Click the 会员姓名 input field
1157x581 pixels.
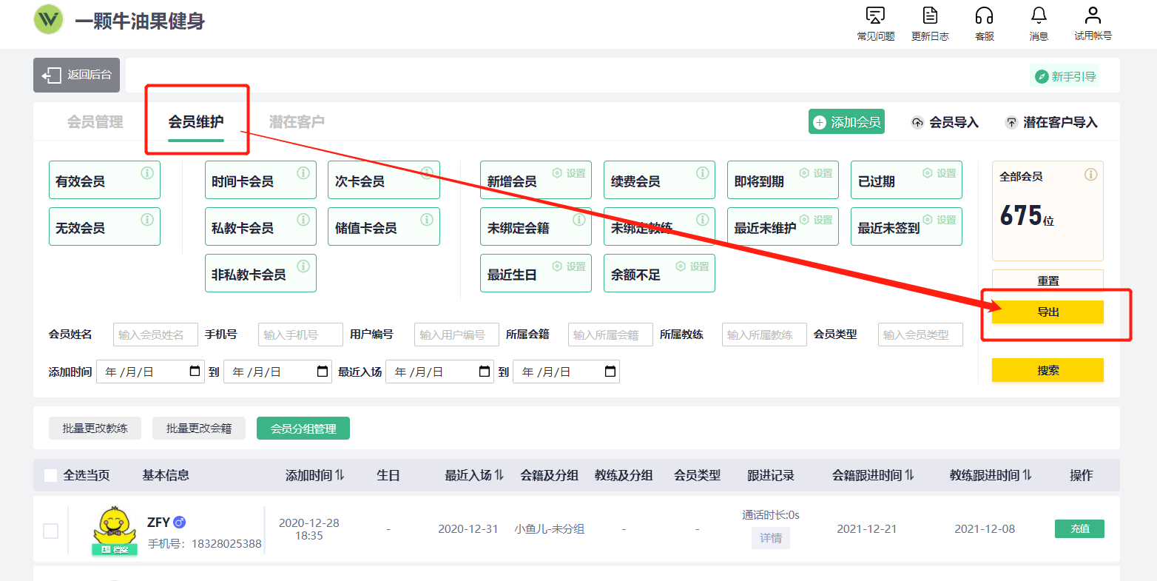click(155, 335)
